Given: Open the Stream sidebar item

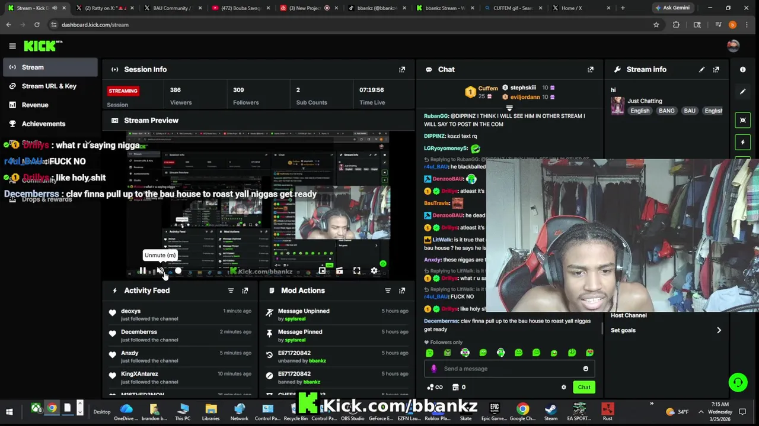Looking at the screenshot, I should tap(50, 67).
